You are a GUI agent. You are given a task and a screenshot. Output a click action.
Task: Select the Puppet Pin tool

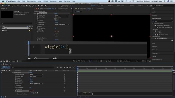(45, 5)
